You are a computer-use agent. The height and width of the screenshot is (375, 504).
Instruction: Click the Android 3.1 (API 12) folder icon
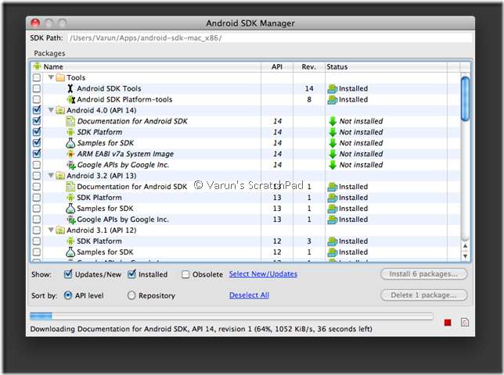click(60, 230)
